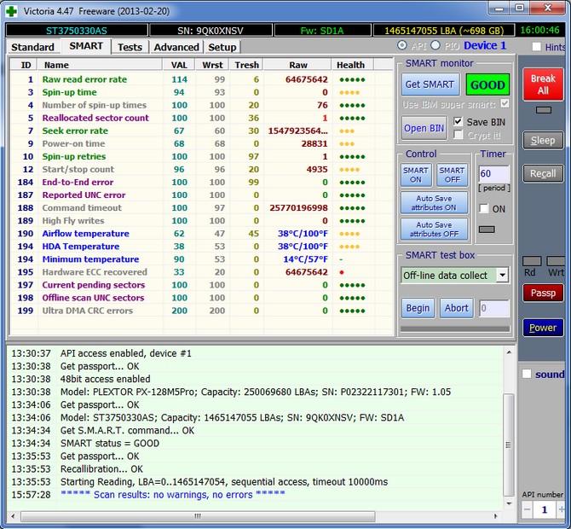This screenshot has height=529, width=571.
Task: Enable the Timer ON checkbox
Action: click(483, 209)
